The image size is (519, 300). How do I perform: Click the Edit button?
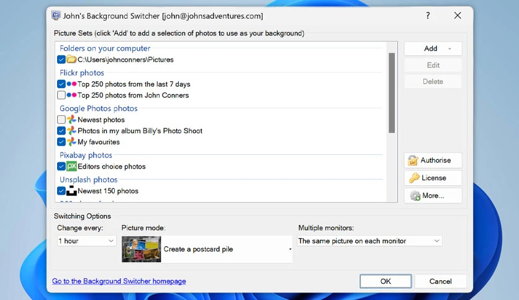[x=433, y=65]
